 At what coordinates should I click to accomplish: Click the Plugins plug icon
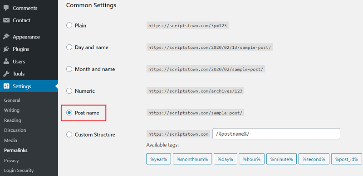click(6, 49)
